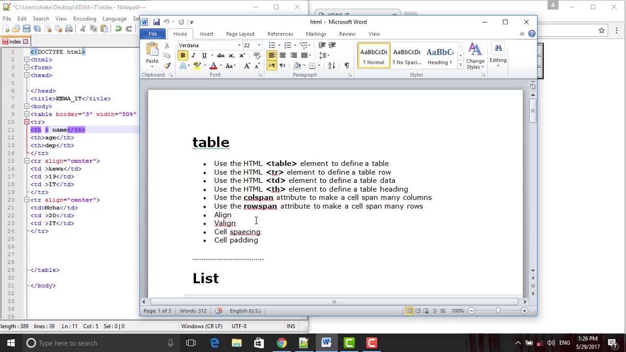
Task: Click the Cut scissors icon in Word ribbon
Action: pyautogui.click(x=167, y=45)
